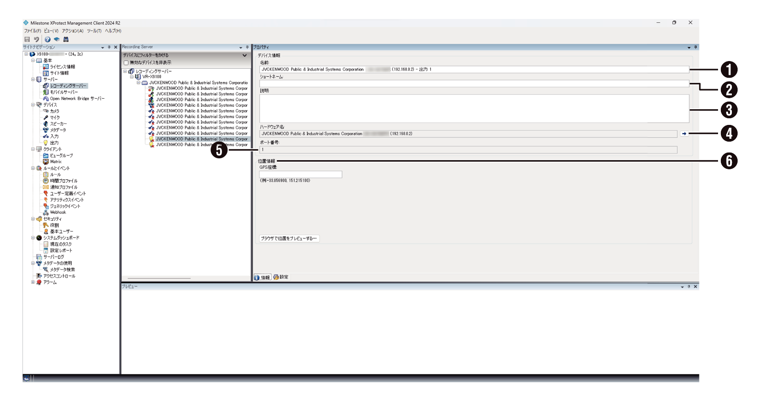Screen dimensions: 761x401
Task: Open the ビュー(V) menu
Action: tap(51, 31)
